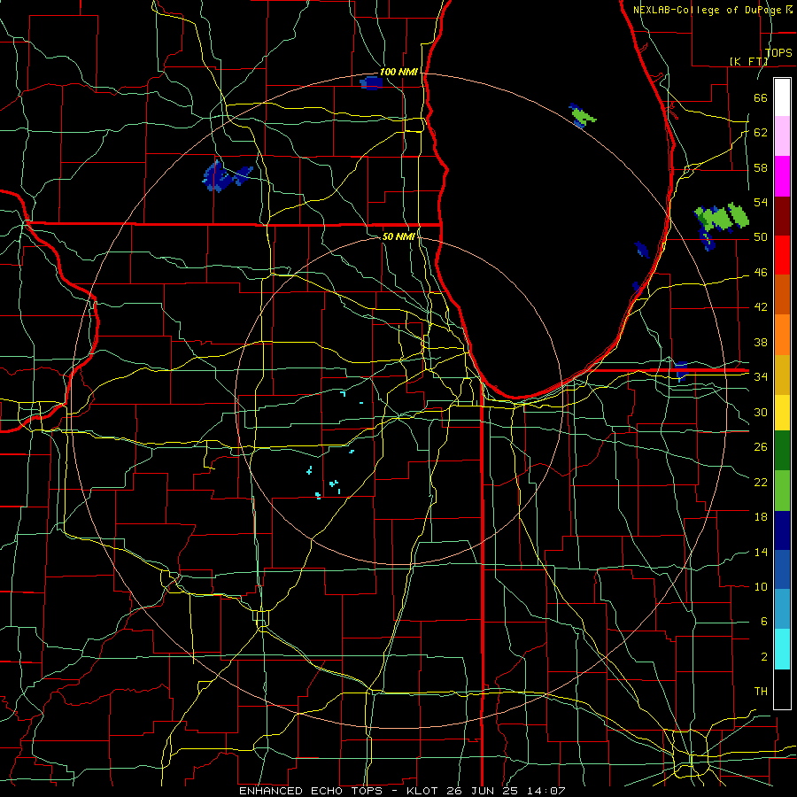Click the light pink legend swatch
The height and width of the screenshot is (797, 797).
click(x=782, y=136)
